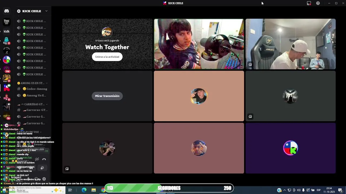Toggle deafen headphones icon in user panel
Image resolution: width=346 pixels, height=194 pixels.
(36, 179)
